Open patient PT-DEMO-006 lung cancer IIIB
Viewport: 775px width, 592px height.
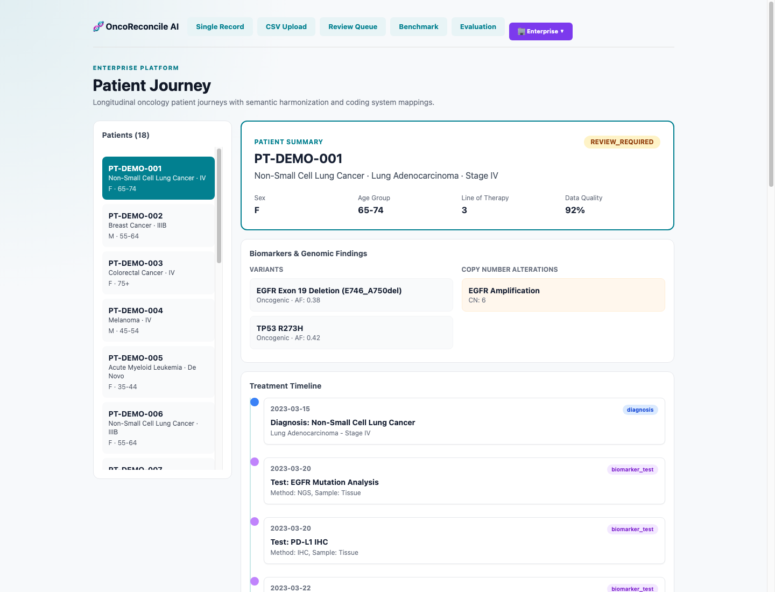click(158, 428)
